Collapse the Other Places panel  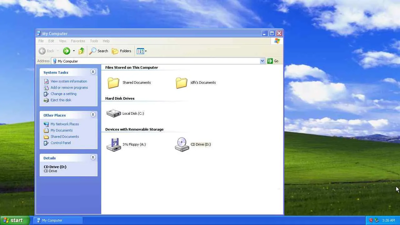pos(93,115)
